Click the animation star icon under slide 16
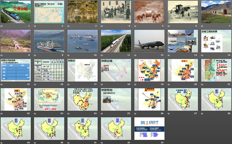The image size is (232, 144). point(35,85)
